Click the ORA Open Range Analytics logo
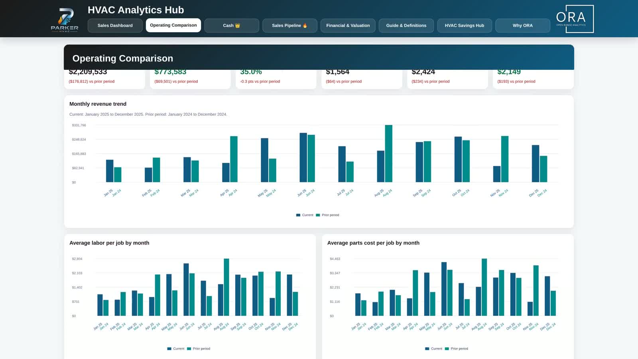Image resolution: width=638 pixels, height=359 pixels. [x=575, y=19]
